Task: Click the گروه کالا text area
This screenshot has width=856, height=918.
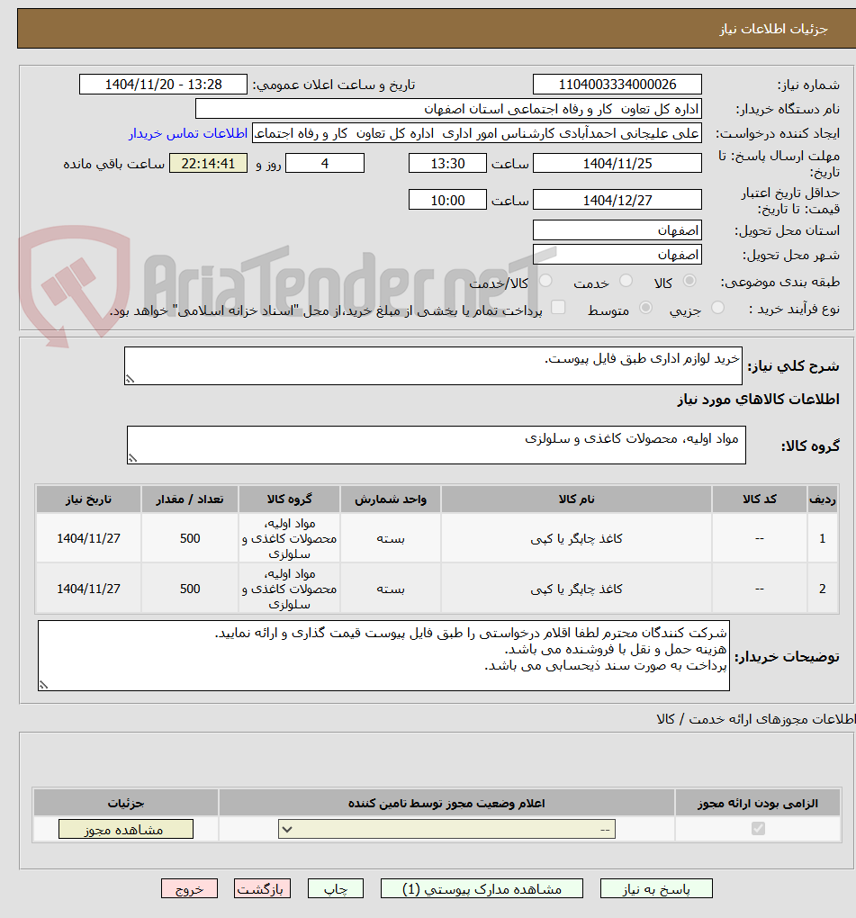Action: (437, 445)
